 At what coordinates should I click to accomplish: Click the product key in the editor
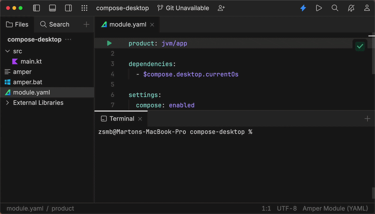click(142, 44)
